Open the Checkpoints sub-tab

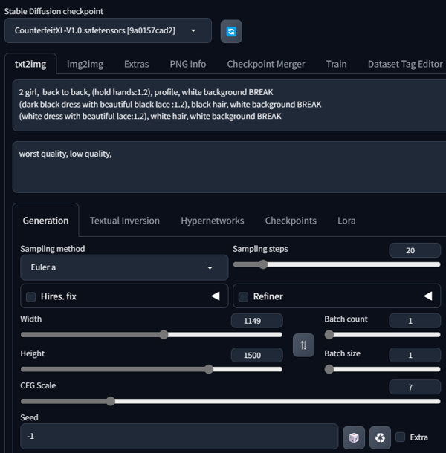click(291, 221)
